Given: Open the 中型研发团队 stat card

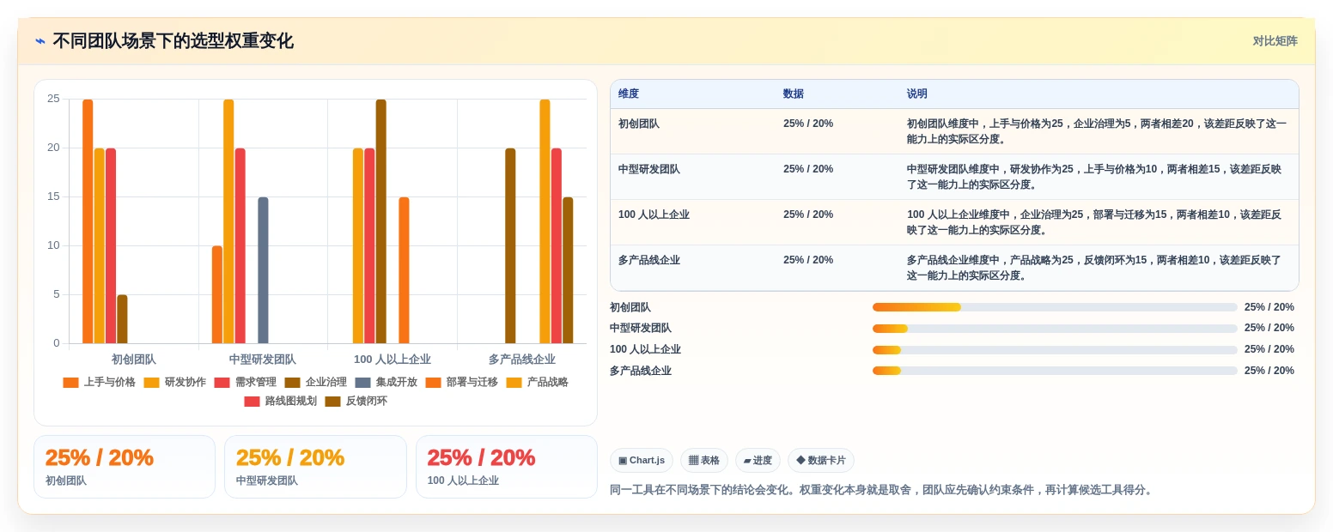Looking at the screenshot, I should 315,467.
